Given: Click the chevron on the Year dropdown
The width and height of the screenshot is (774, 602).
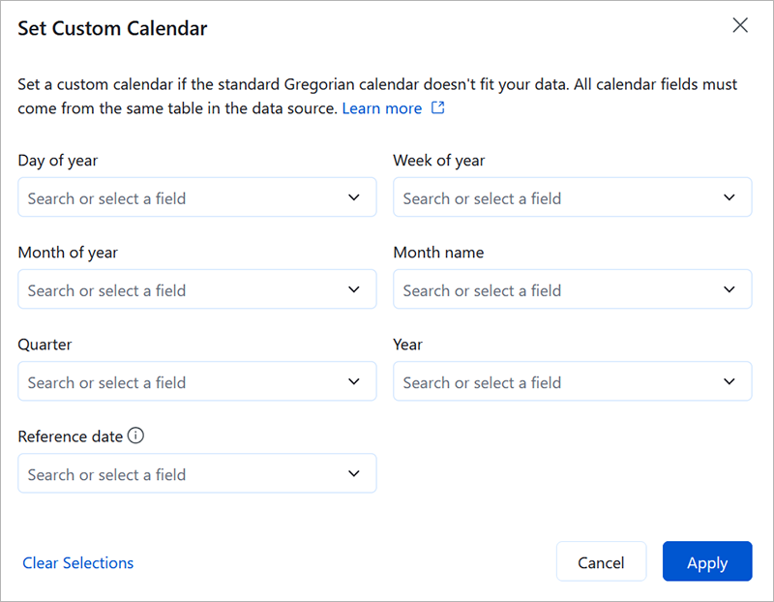Looking at the screenshot, I should (731, 381).
